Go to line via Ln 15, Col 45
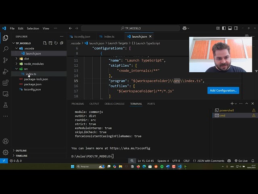The image size is (258, 194). (x=146, y=161)
